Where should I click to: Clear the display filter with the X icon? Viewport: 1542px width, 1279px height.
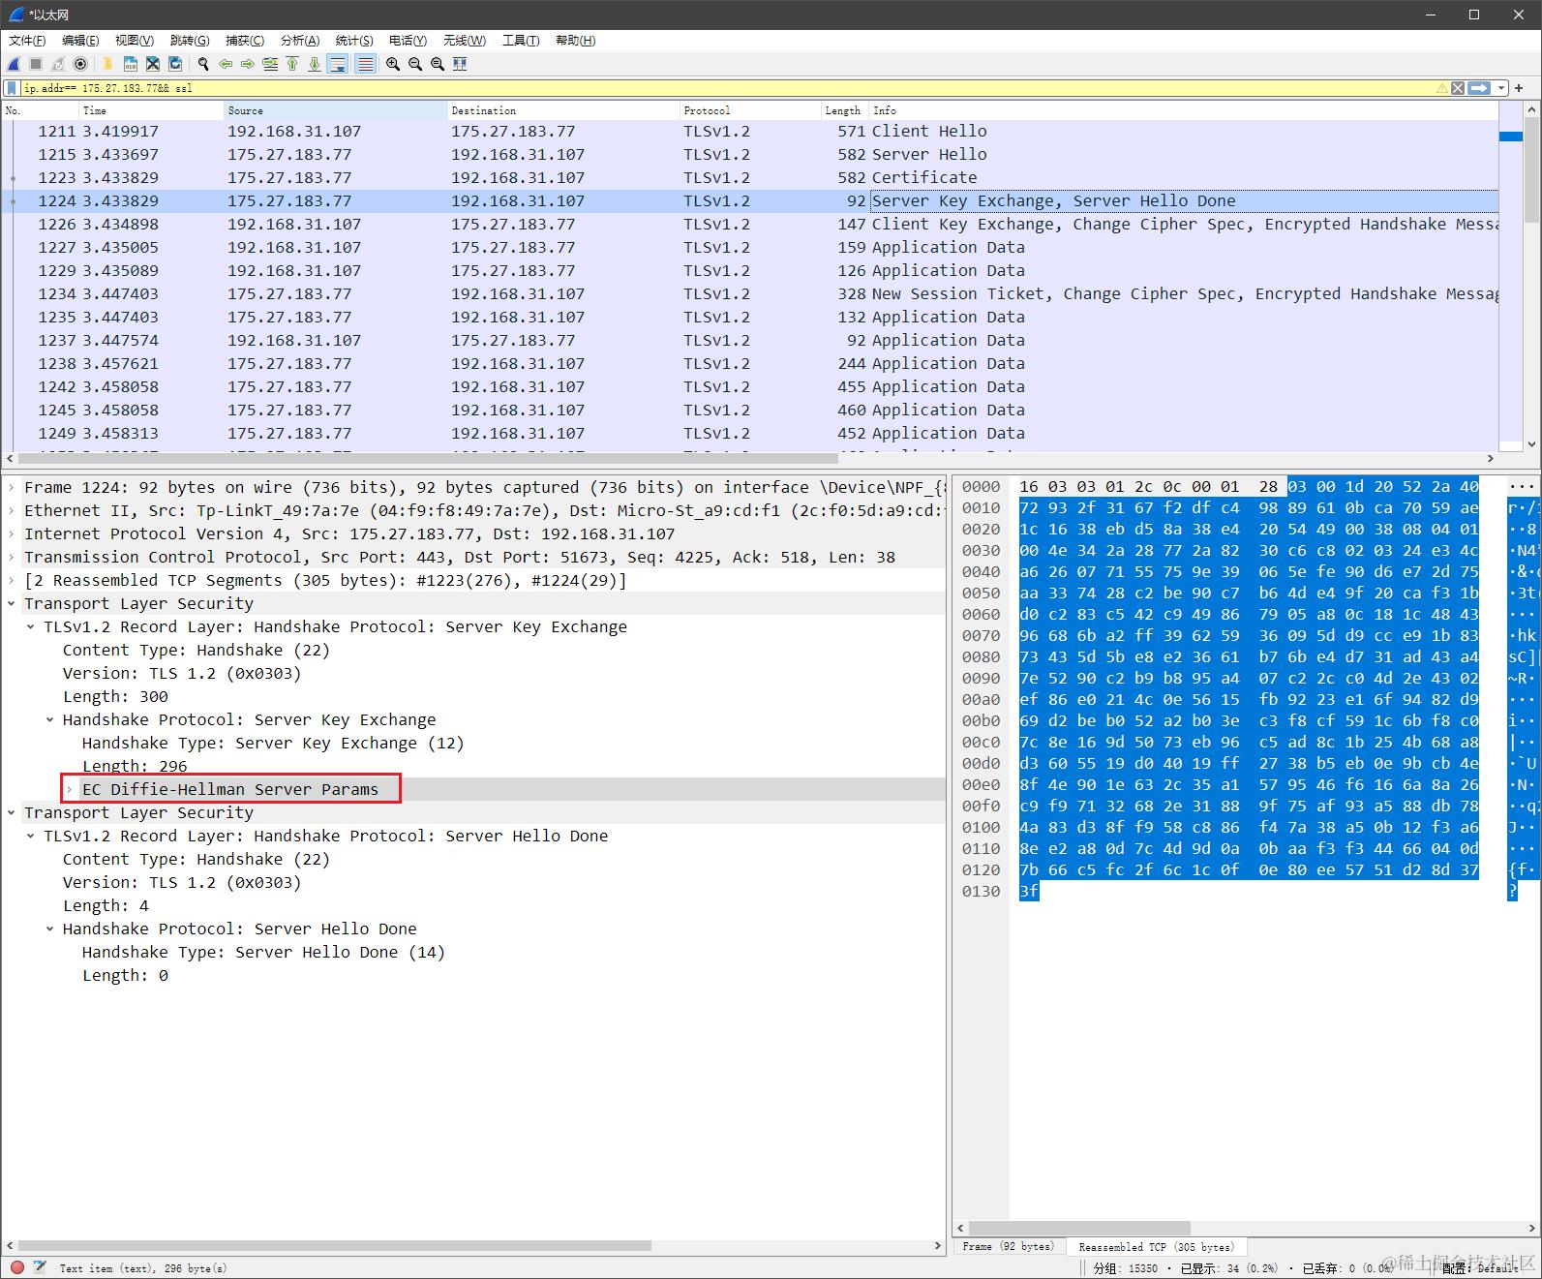pos(1459,88)
